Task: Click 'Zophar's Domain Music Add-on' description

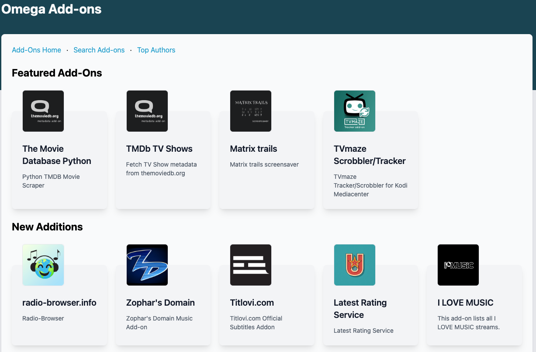Action: click(x=159, y=323)
